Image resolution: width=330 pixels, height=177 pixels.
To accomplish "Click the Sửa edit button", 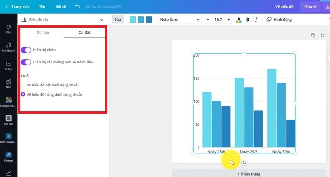I will pyautogui.click(x=118, y=20).
